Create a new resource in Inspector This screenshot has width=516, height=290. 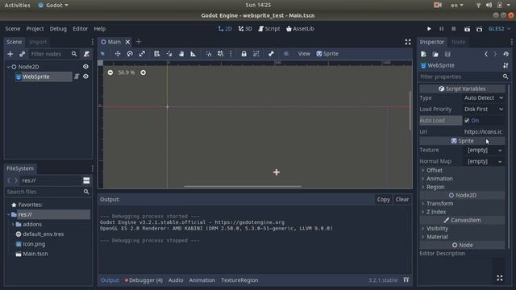(423, 54)
